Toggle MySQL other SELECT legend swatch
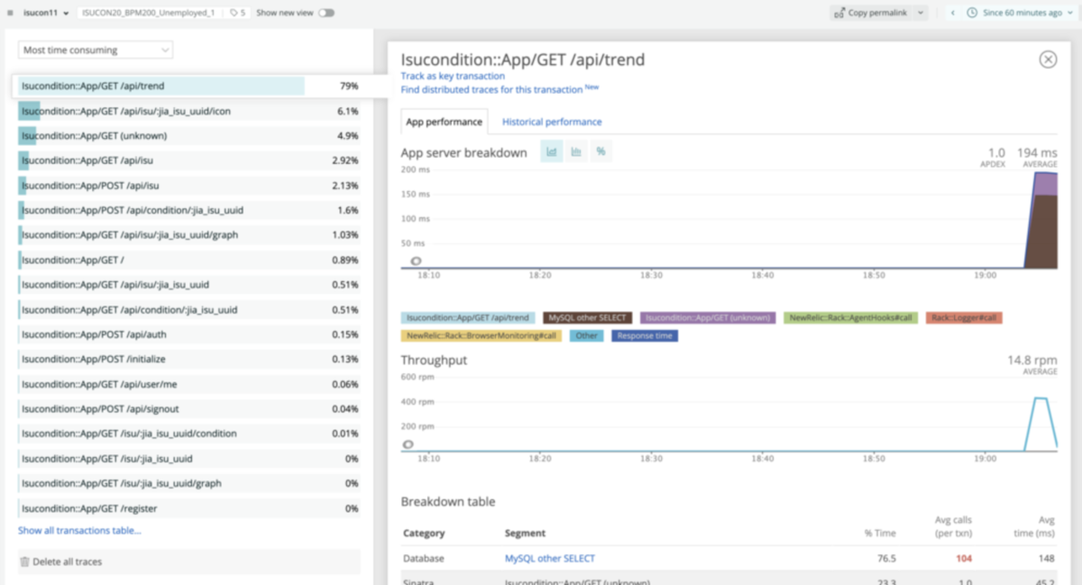 [x=588, y=318]
